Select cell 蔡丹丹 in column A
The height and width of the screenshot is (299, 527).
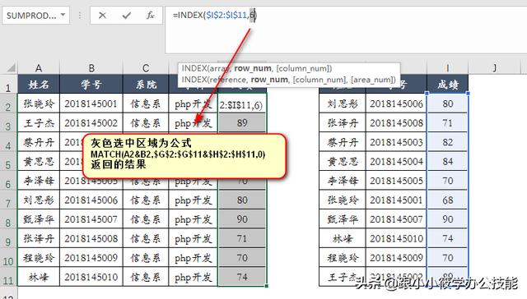(x=39, y=142)
